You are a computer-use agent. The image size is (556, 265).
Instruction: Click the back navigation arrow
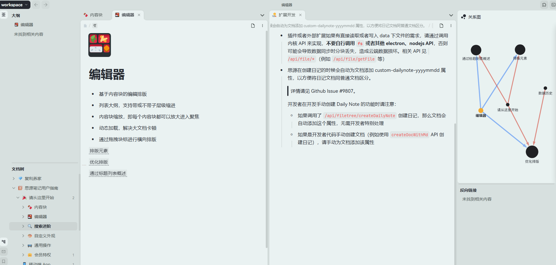point(36,5)
